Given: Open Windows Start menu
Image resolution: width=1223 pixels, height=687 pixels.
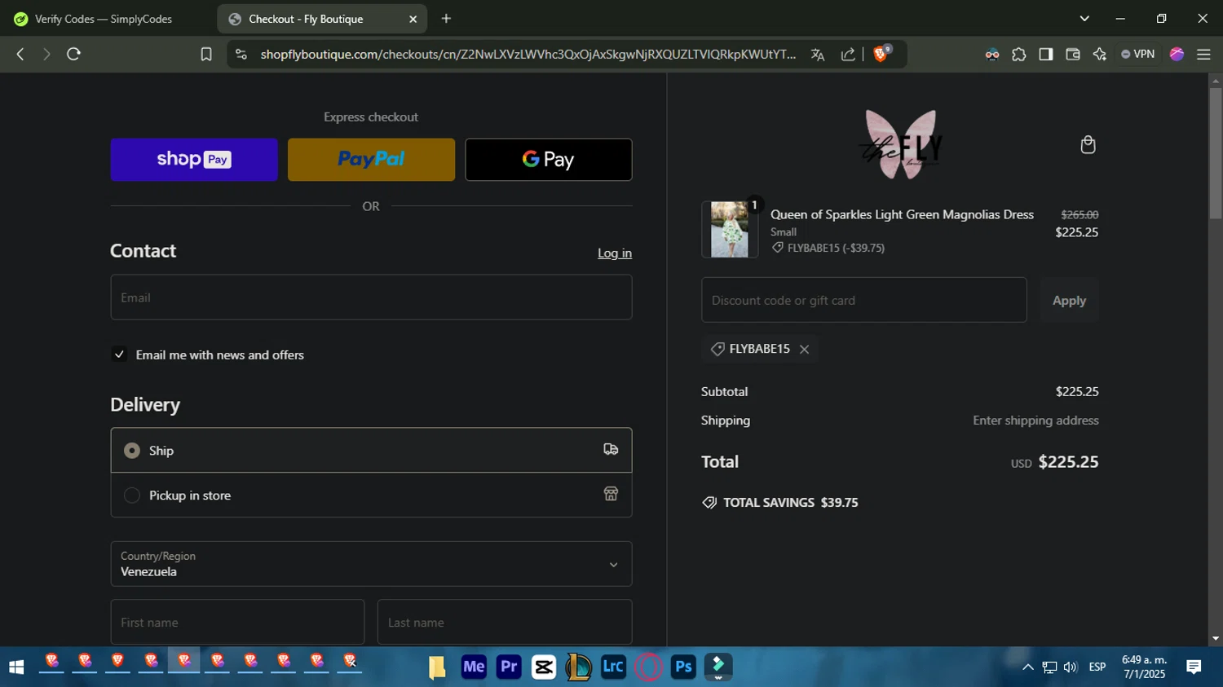Looking at the screenshot, I should [16, 667].
